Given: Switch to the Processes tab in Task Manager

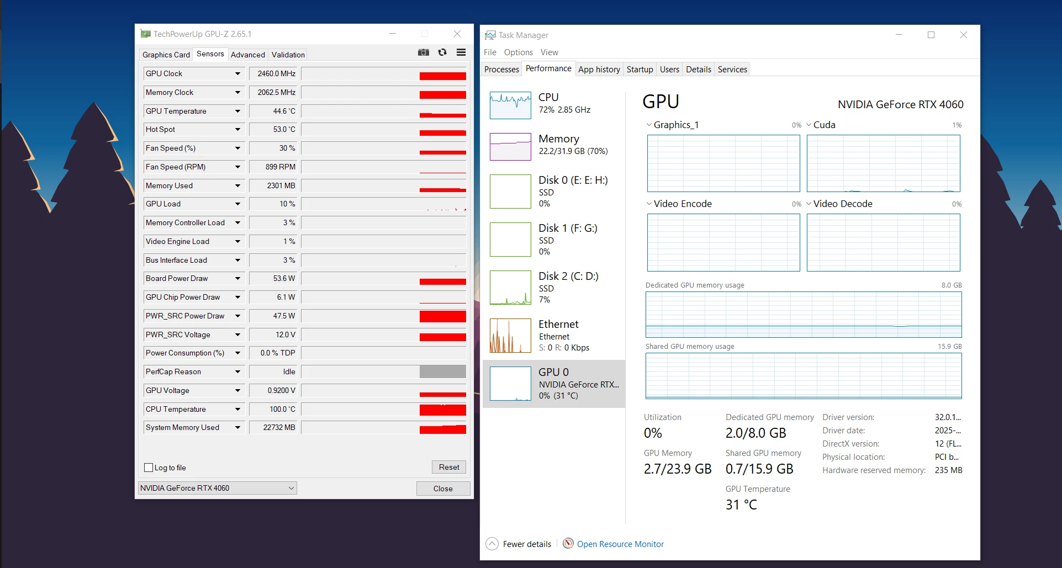Looking at the screenshot, I should [x=501, y=69].
